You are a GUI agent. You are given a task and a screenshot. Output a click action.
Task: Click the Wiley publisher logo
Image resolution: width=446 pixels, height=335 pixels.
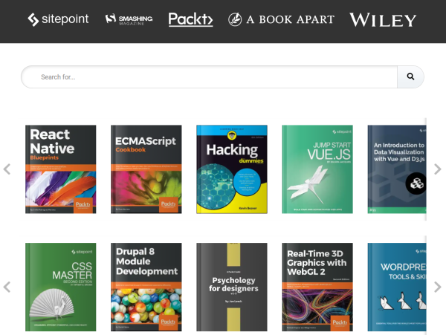coord(383,20)
